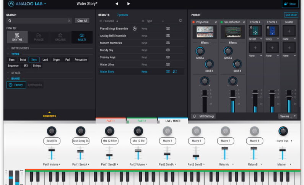Click the multi icon on Steamy Keys row
The image size is (304, 185).
coord(168,57)
